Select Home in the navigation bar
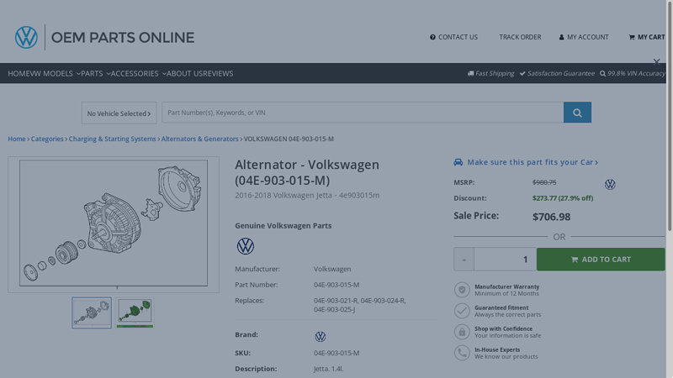 pos(19,74)
